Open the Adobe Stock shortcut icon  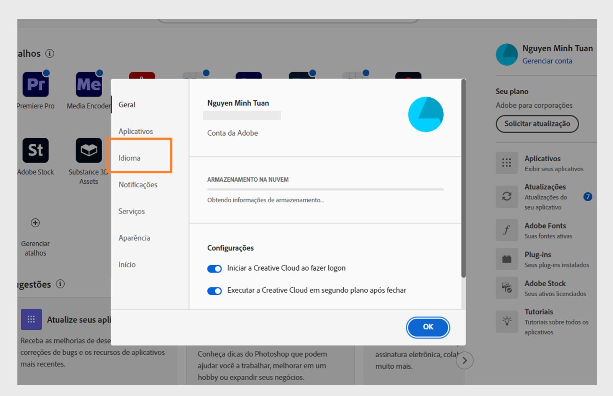point(36,150)
